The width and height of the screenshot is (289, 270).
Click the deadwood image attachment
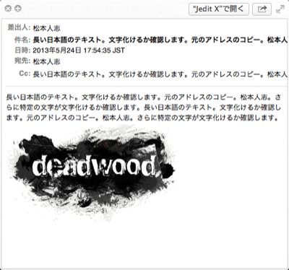92,172
